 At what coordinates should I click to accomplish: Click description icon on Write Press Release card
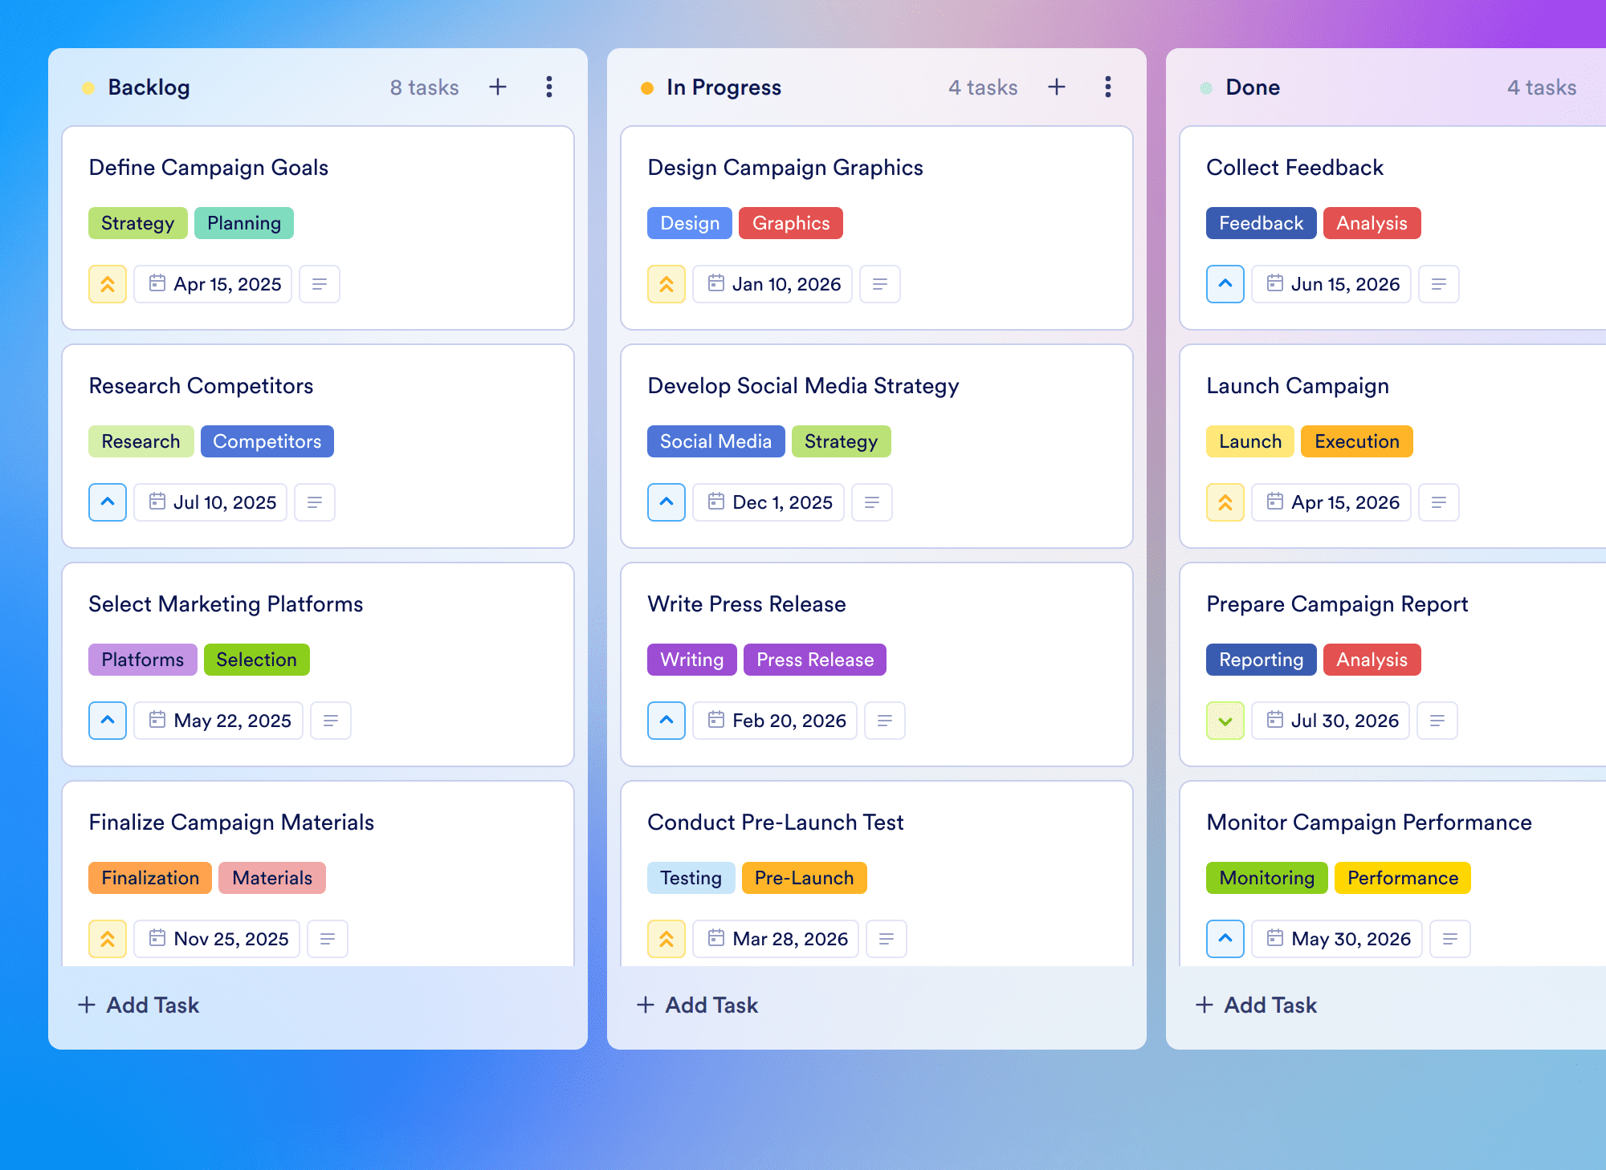point(885,721)
